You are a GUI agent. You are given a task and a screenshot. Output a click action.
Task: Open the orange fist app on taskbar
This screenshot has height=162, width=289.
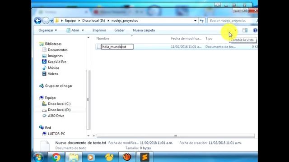coord(127,157)
